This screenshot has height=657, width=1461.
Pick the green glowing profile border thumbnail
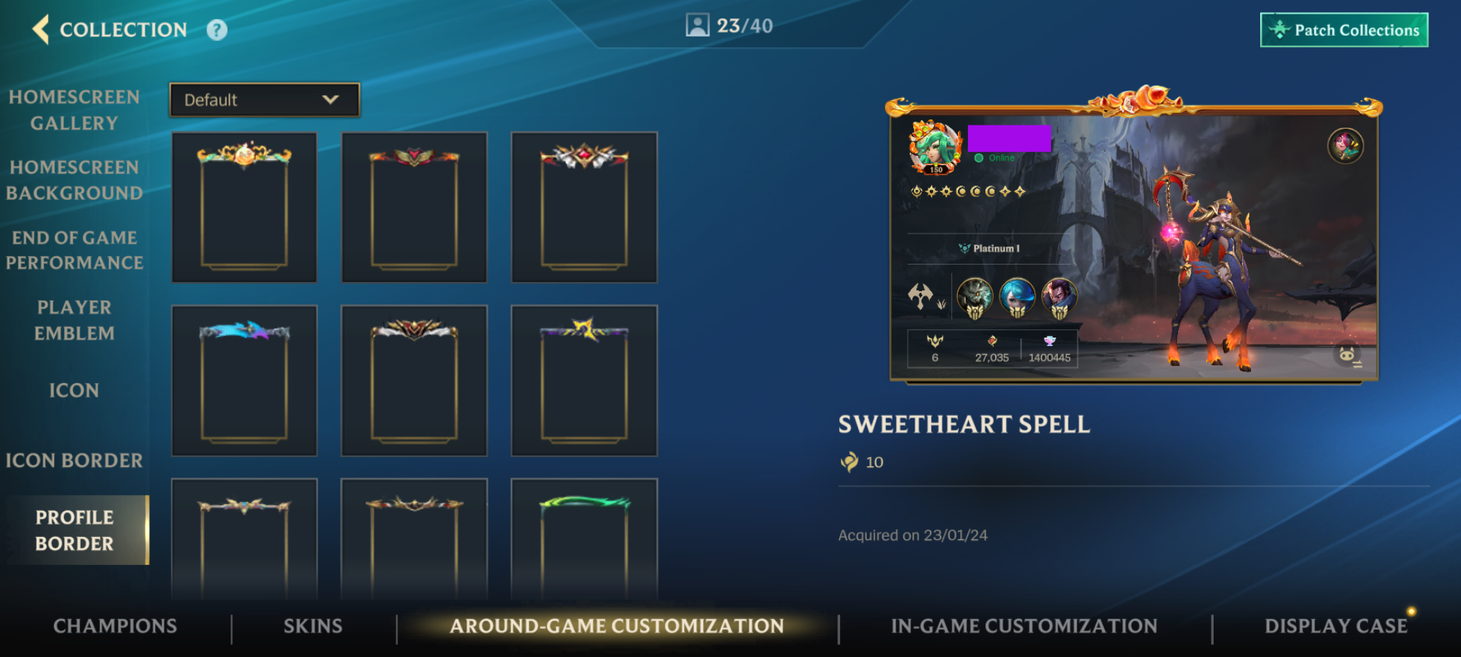[584, 538]
